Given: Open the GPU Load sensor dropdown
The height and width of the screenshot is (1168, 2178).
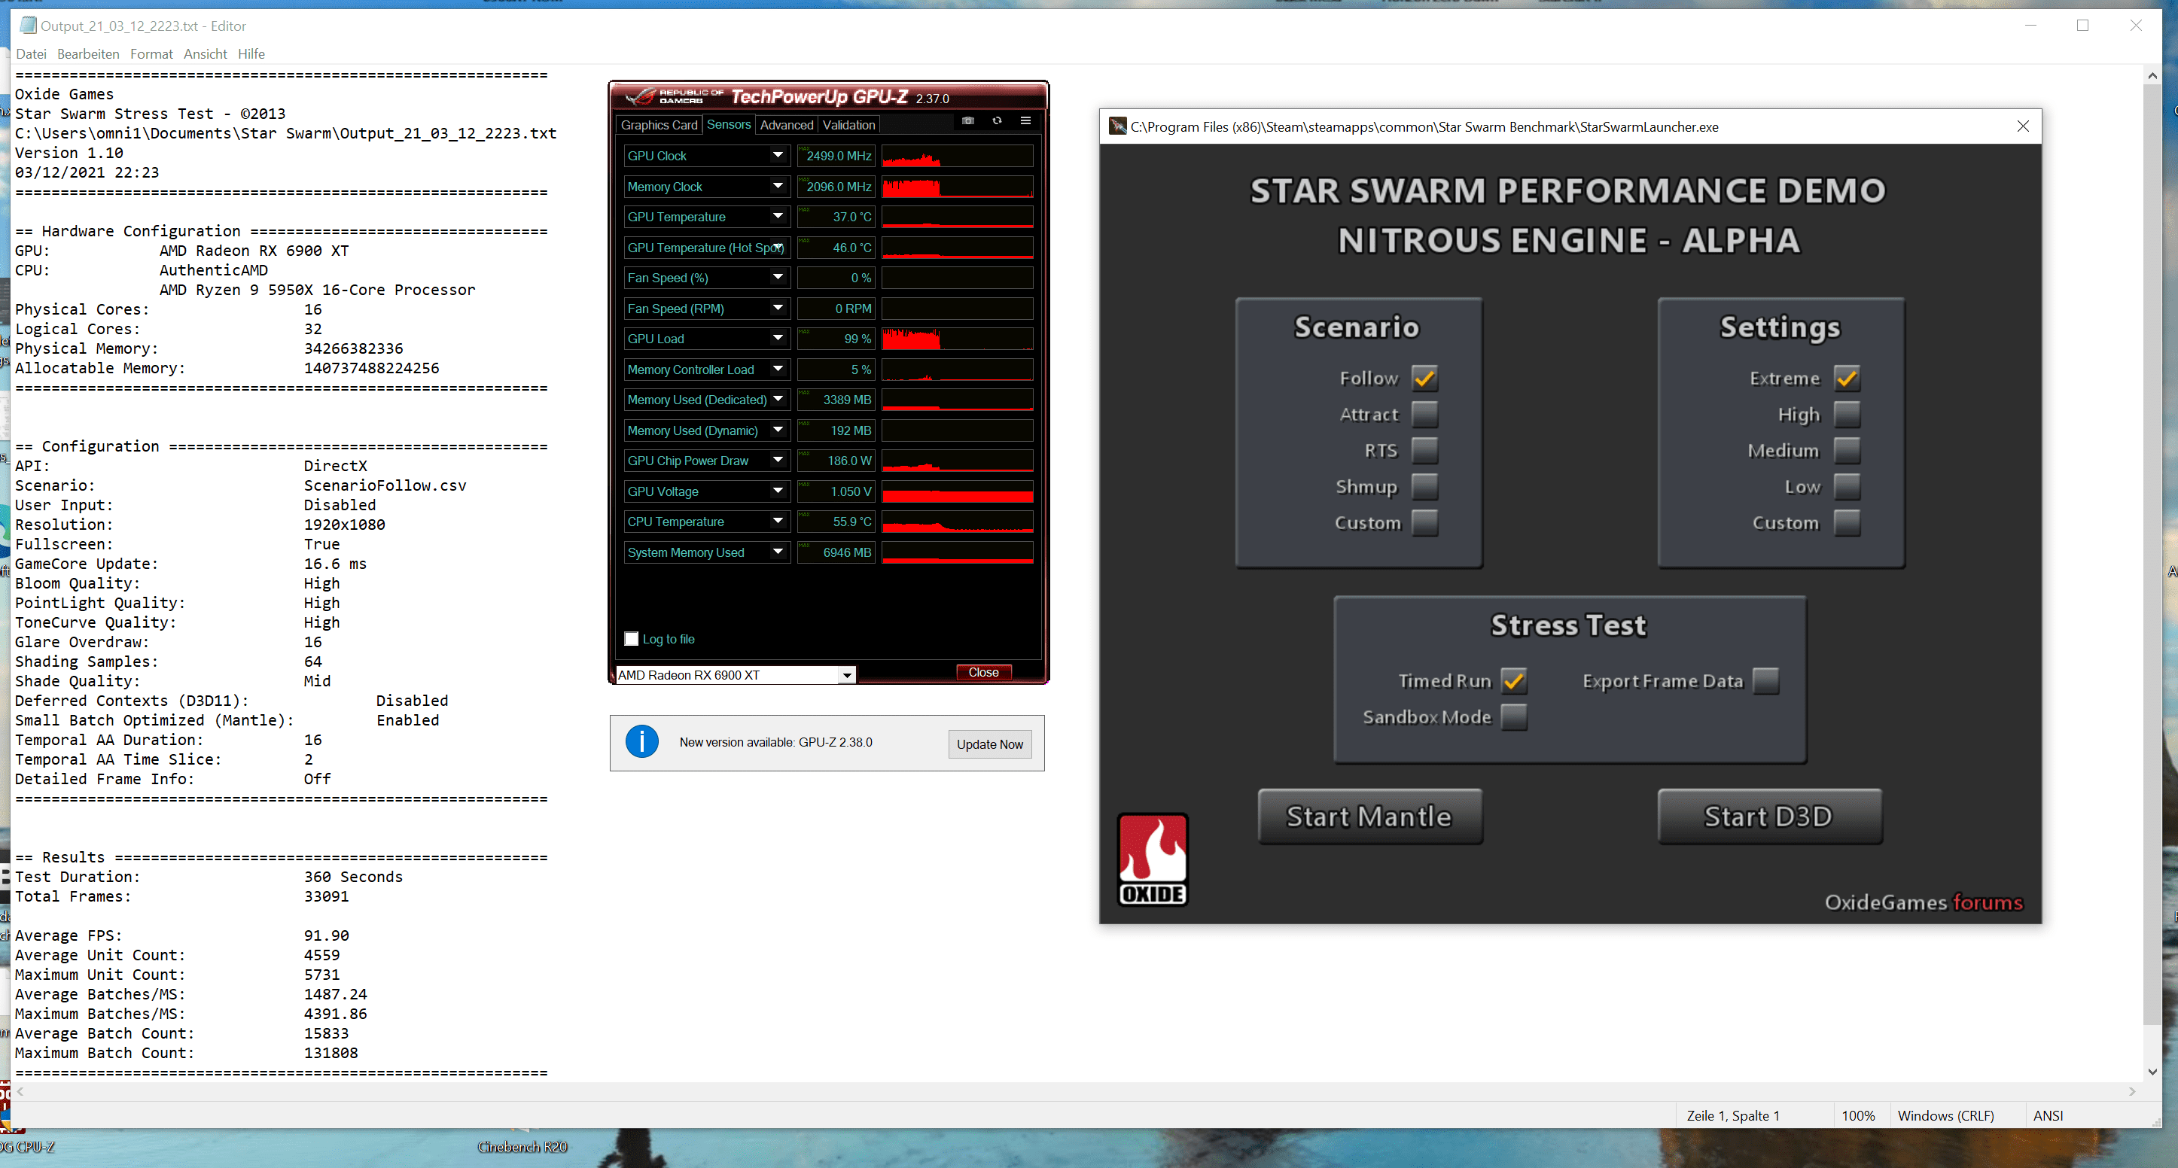Looking at the screenshot, I should [x=778, y=338].
